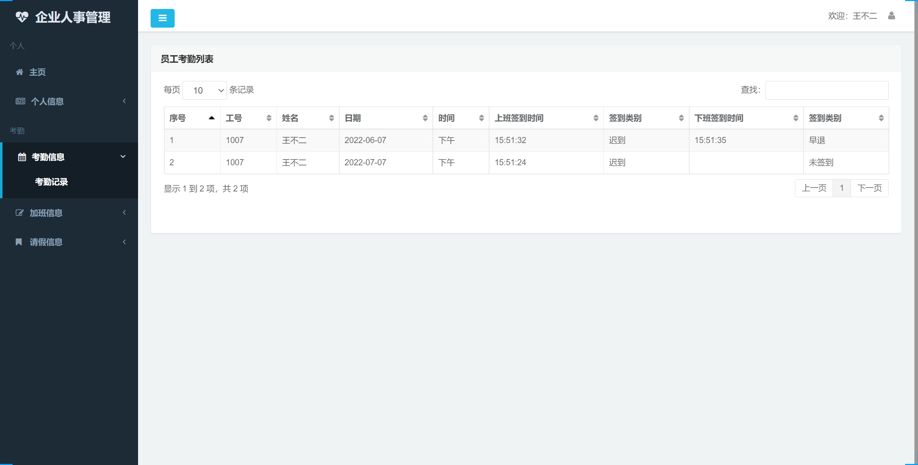Screen dimensions: 918x465
Task: Click time cell 15:51:24
Action: tap(510, 162)
